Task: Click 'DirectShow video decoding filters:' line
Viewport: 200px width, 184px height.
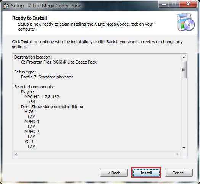Action: click(x=52, y=107)
